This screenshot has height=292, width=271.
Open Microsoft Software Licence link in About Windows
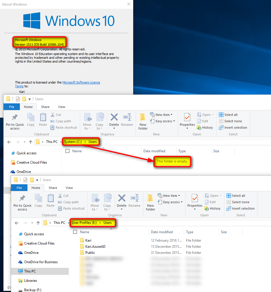coord(81,82)
